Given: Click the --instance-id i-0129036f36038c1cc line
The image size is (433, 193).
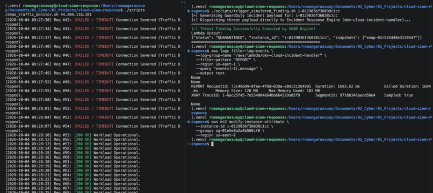Looking at the screenshot, I should (234, 126).
